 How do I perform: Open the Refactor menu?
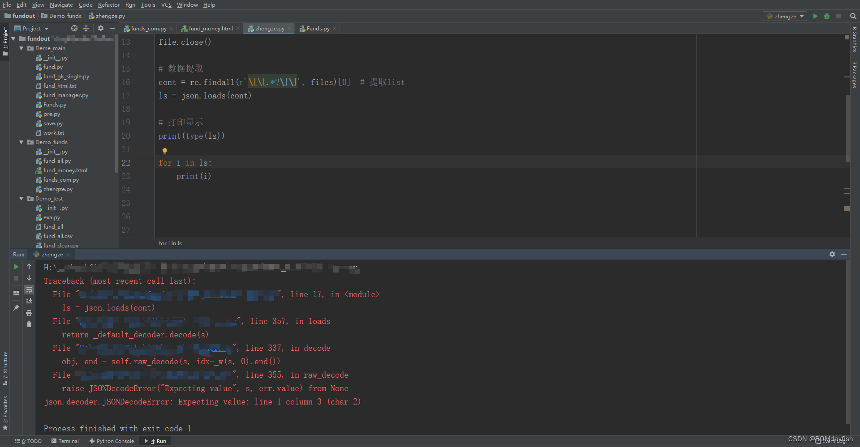click(x=109, y=4)
